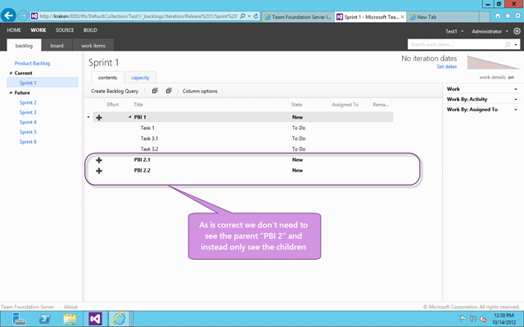Click the browser URL address field
This screenshot has width=524, height=327.
click(138, 16)
